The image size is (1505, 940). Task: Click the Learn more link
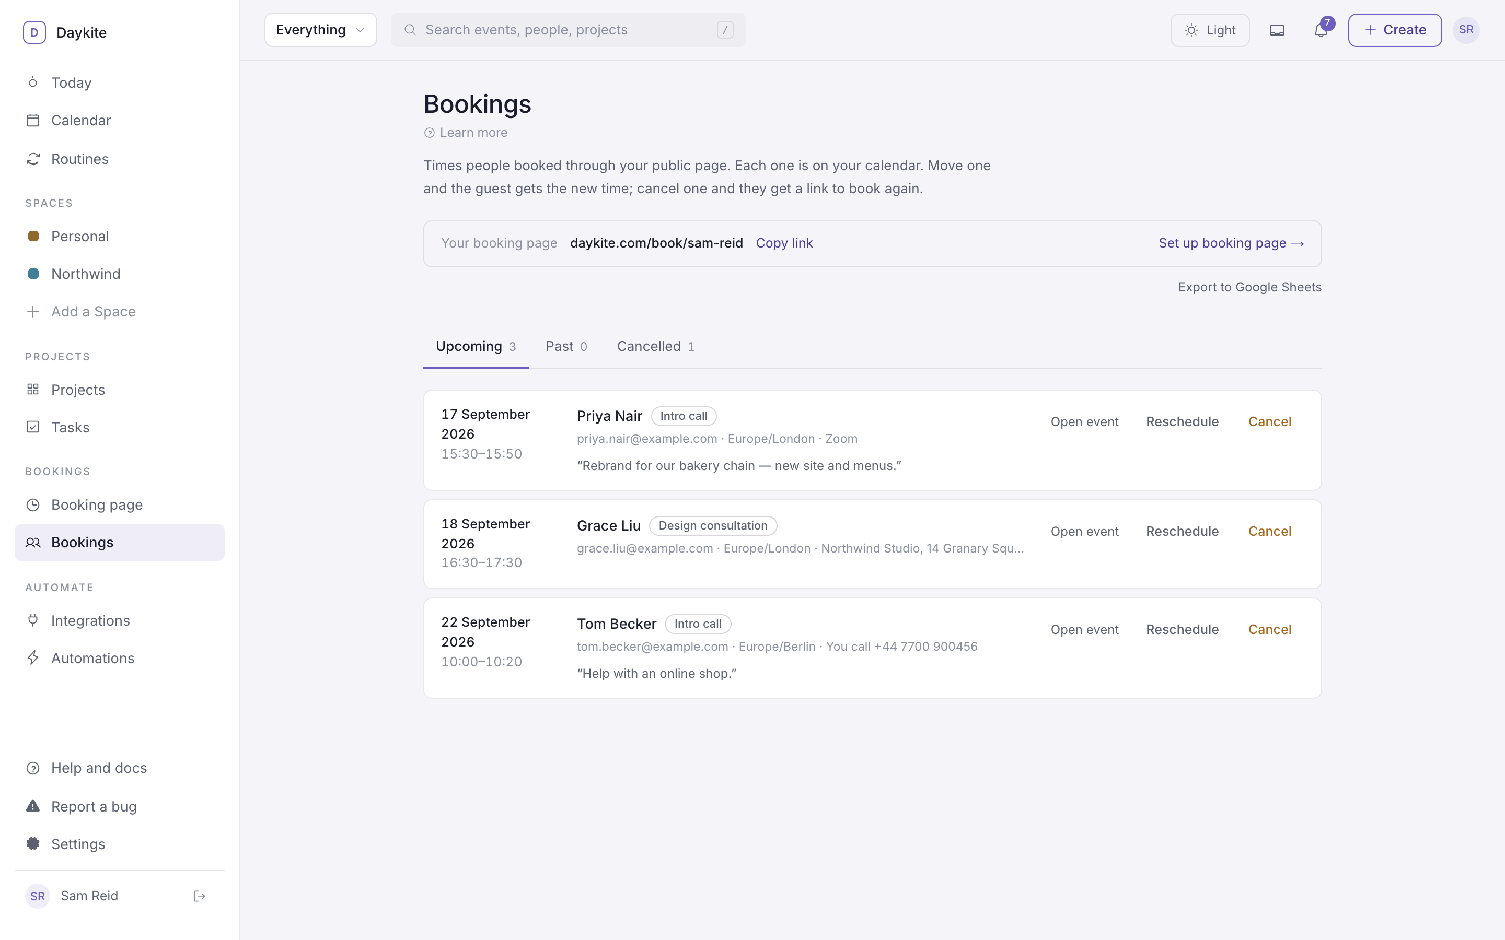466,133
